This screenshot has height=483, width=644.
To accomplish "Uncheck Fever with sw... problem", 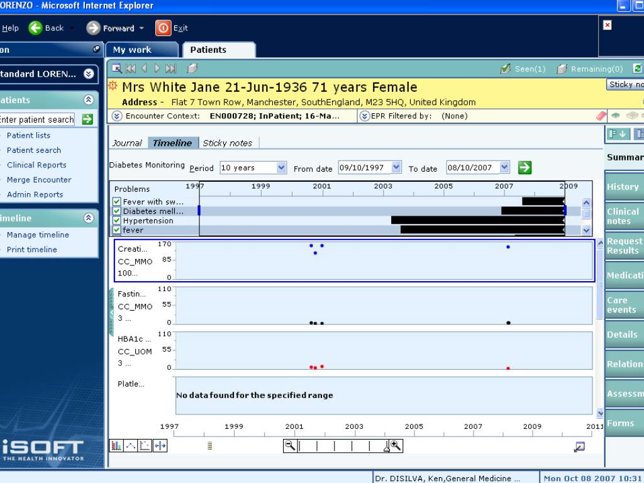I will 116,202.
